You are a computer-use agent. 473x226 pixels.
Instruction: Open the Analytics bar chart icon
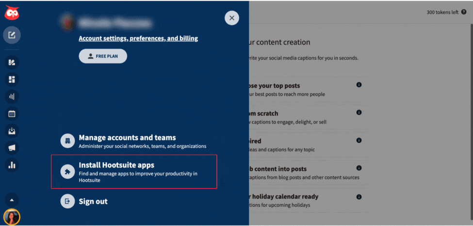click(x=12, y=165)
